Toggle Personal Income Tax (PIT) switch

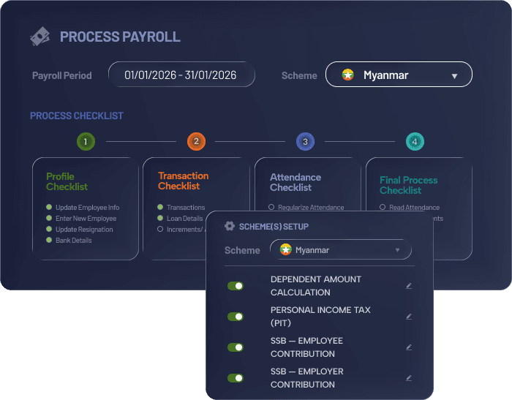click(x=236, y=317)
